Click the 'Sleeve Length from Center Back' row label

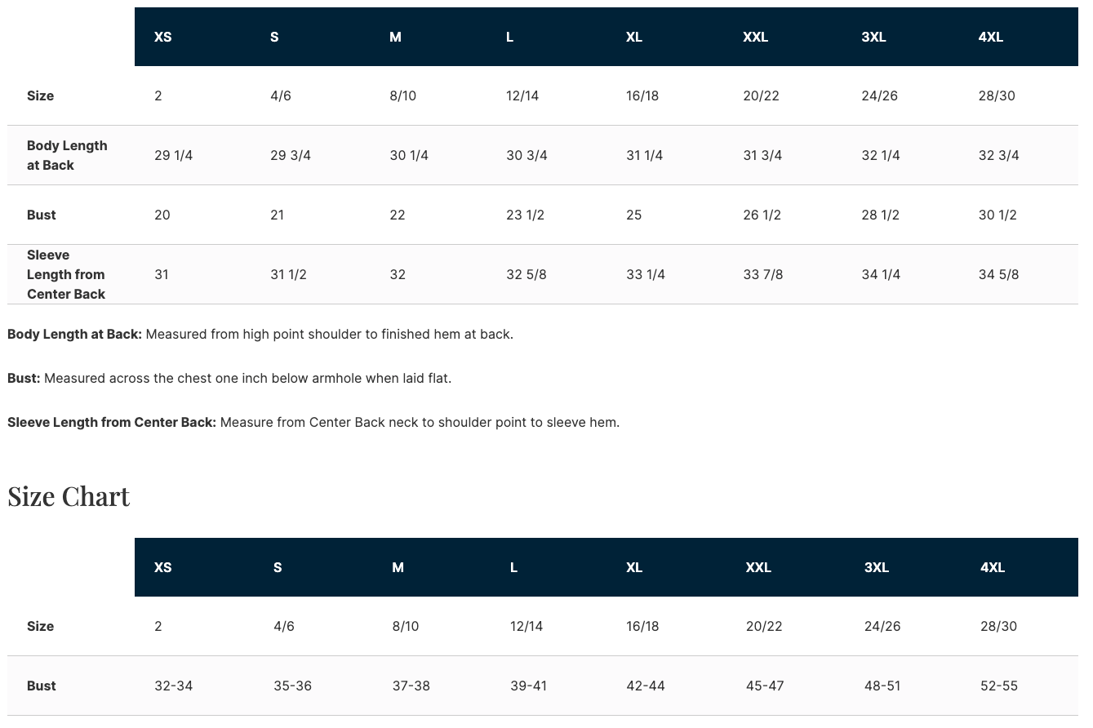tap(66, 274)
